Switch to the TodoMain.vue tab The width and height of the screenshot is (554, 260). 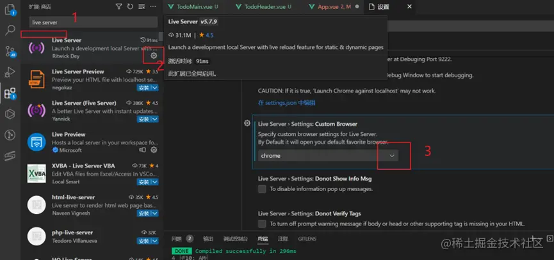193,6
